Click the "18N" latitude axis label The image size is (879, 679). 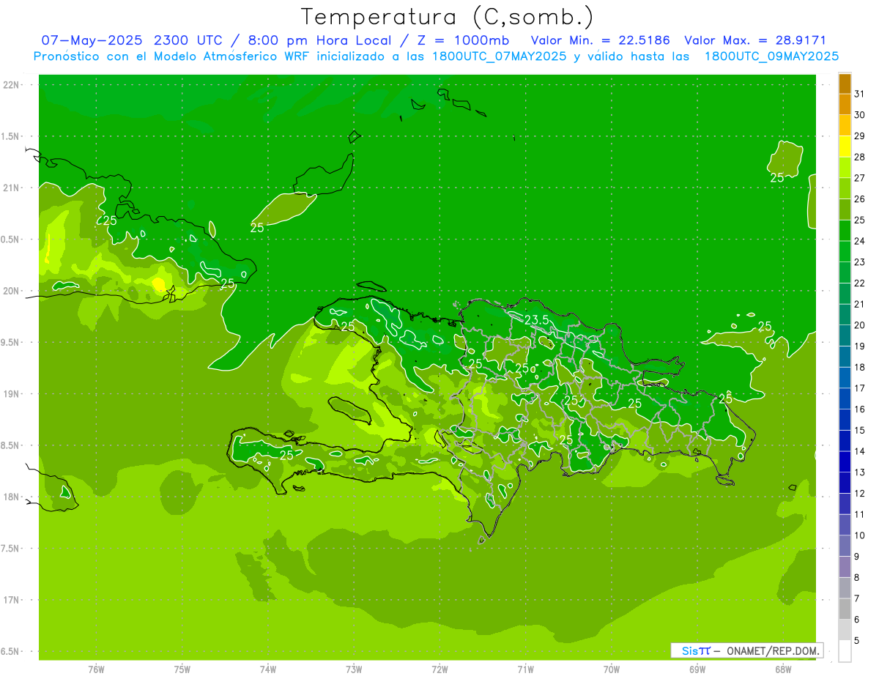click(11, 497)
